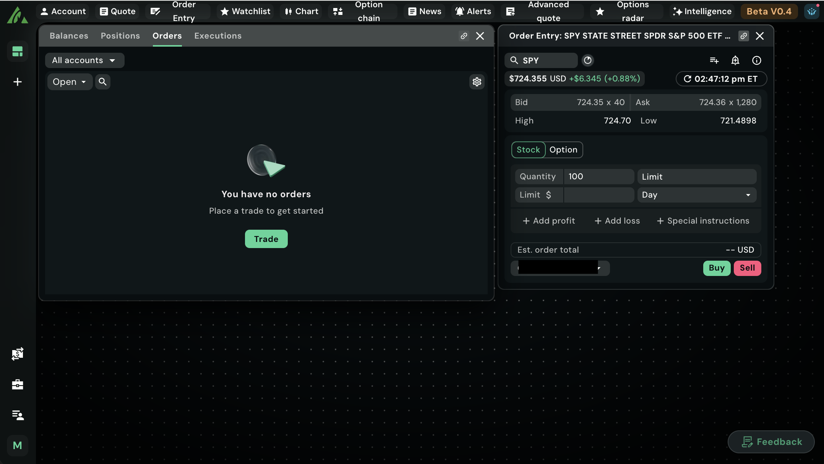This screenshot has width=824, height=464.
Task: Add a new workspace with plus icon
Action: click(x=18, y=82)
